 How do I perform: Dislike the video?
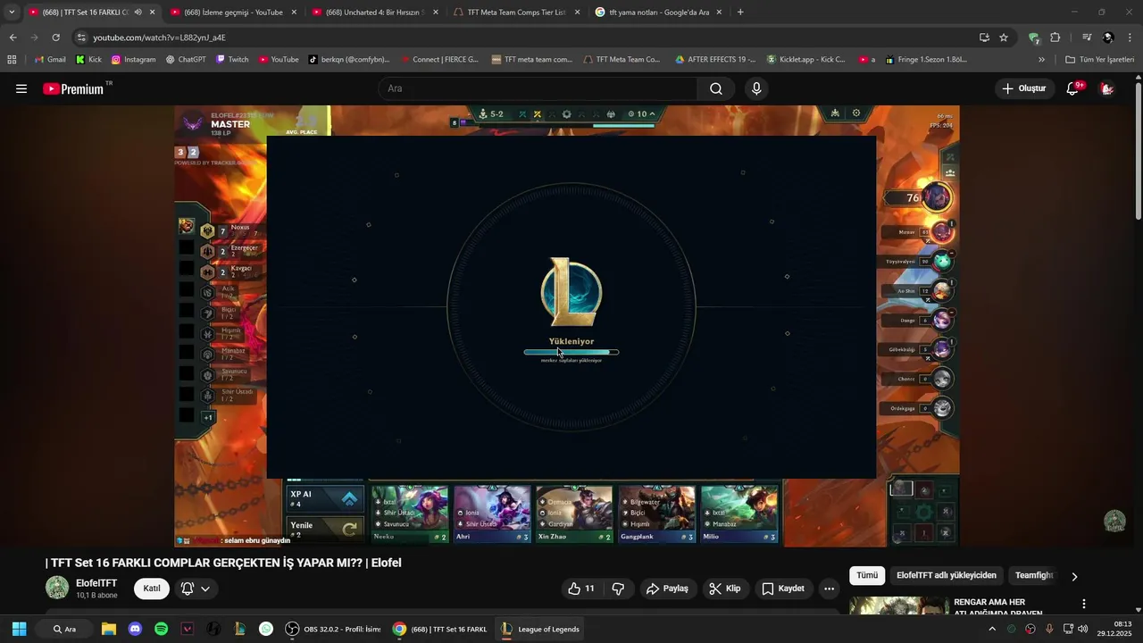coord(618,589)
